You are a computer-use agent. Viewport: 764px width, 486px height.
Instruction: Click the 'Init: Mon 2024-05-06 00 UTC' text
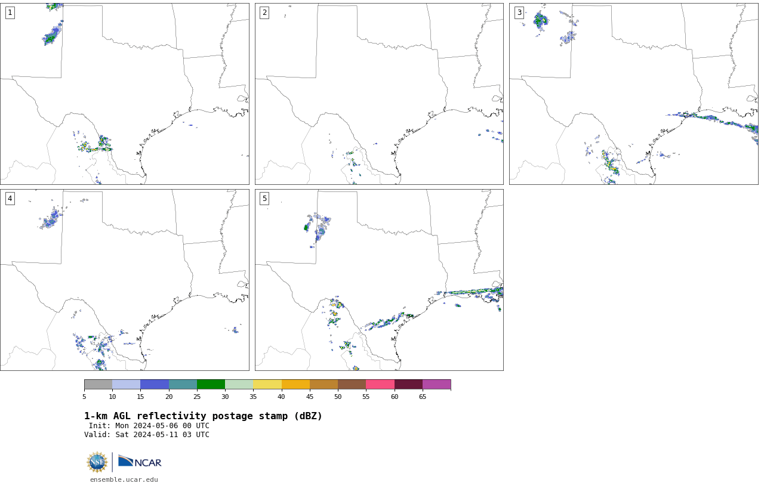click(149, 426)
